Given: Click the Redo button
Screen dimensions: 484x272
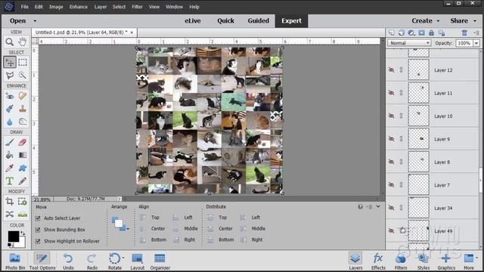Looking at the screenshot, I should [92, 261].
